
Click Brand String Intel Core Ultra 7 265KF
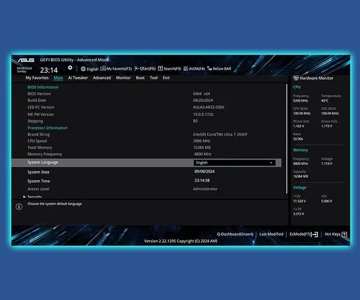220,134
